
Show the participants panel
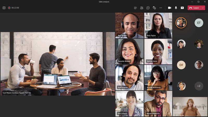pyautogui.click(x=142, y=8)
